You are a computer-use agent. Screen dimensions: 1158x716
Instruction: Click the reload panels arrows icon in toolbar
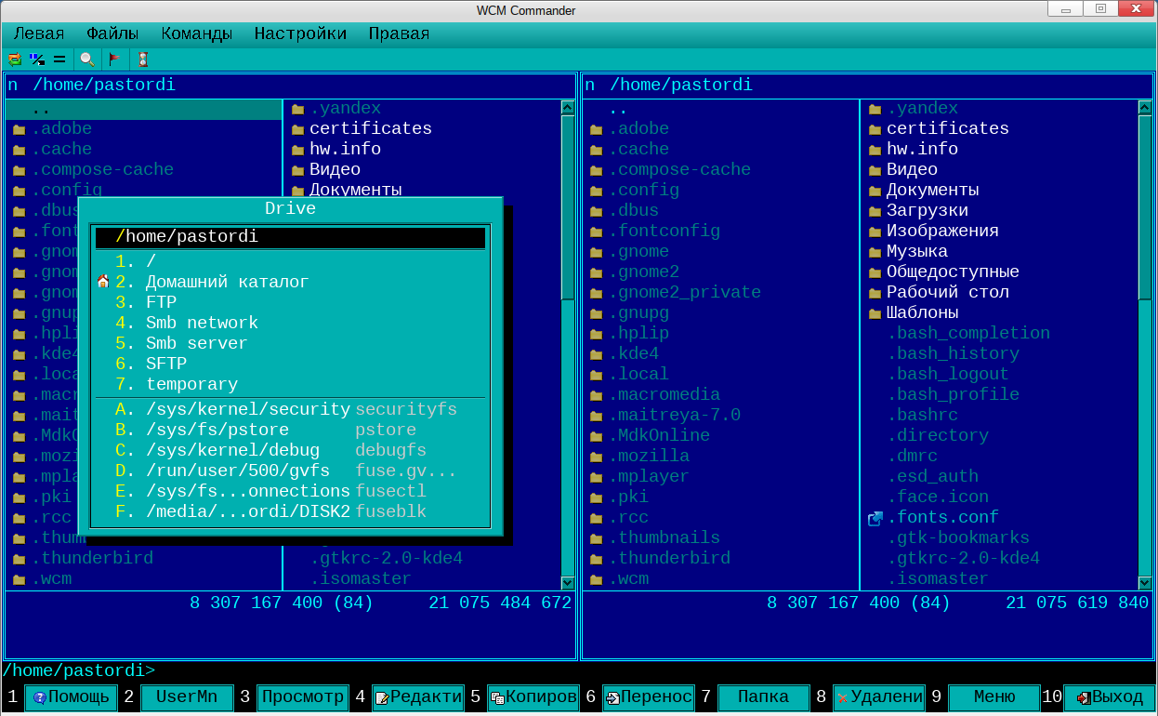coord(14,59)
